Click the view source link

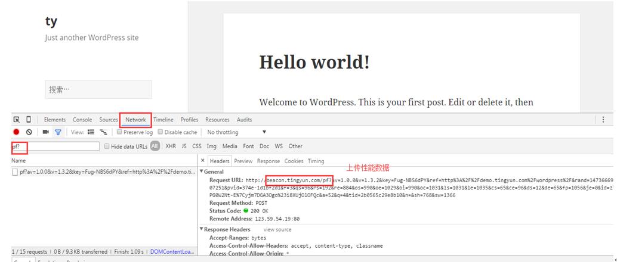pyautogui.click(x=277, y=229)
